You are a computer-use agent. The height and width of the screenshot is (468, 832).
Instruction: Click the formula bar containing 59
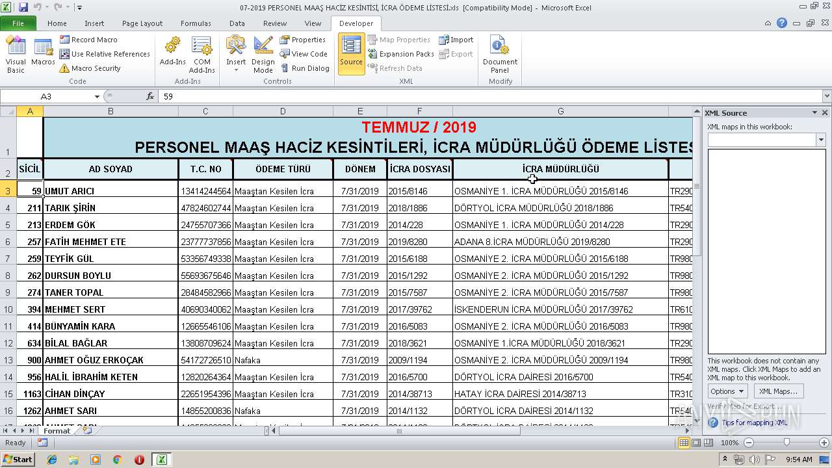(x=491, y=96)
